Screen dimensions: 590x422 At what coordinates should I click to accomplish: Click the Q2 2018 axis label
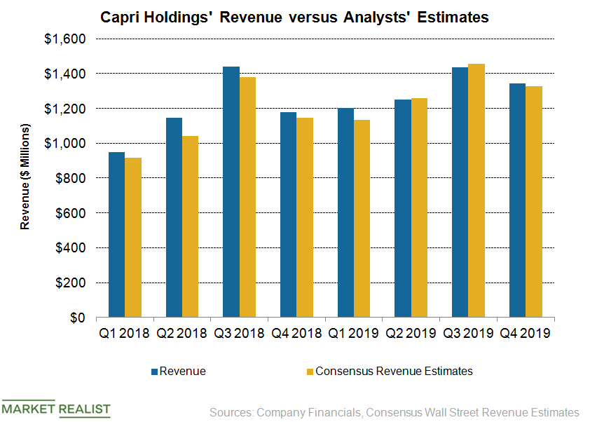tap(181, 333)
